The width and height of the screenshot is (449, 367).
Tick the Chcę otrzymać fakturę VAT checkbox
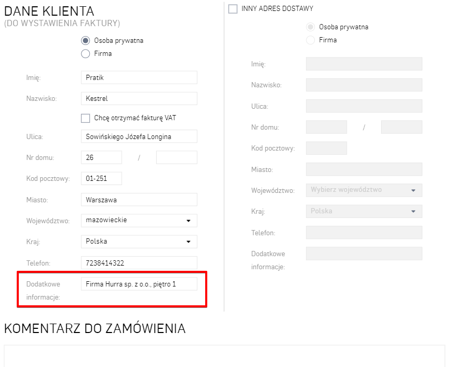tap(86, 118)
